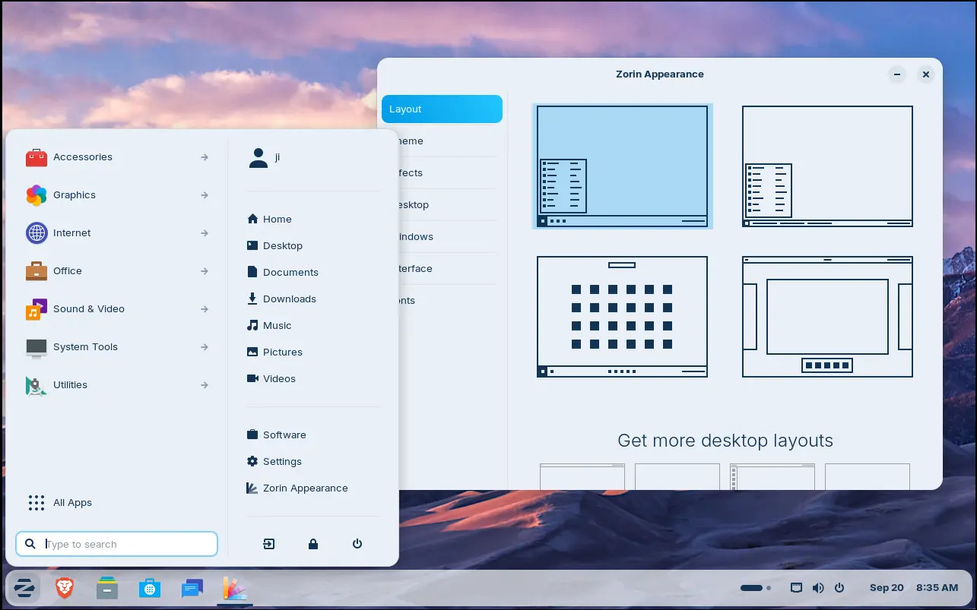Open Settings from the Zorin menu
977x610 pixels.
[x=282, y=462]
